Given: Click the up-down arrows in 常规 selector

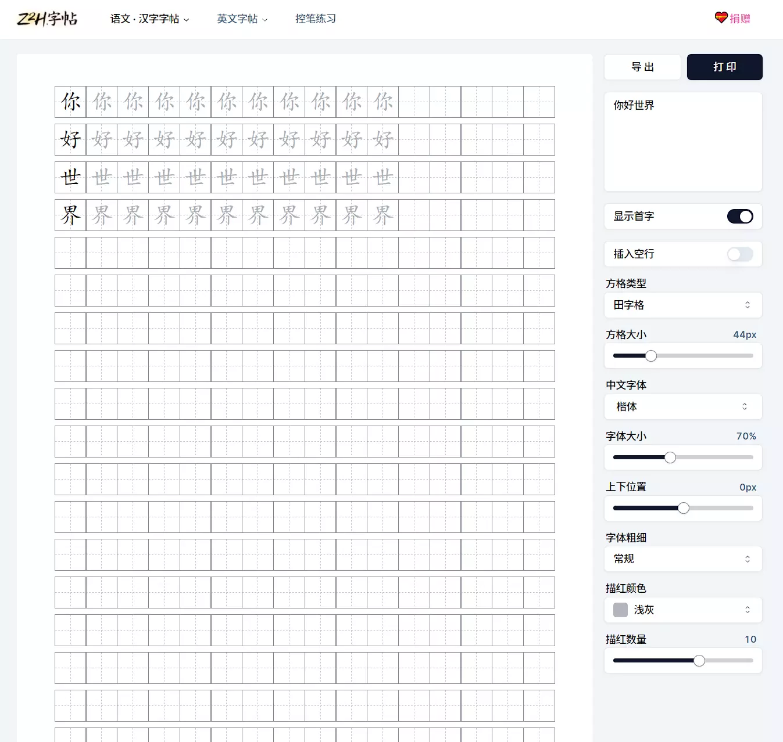Looking at the screenshot, I should 748,559.
